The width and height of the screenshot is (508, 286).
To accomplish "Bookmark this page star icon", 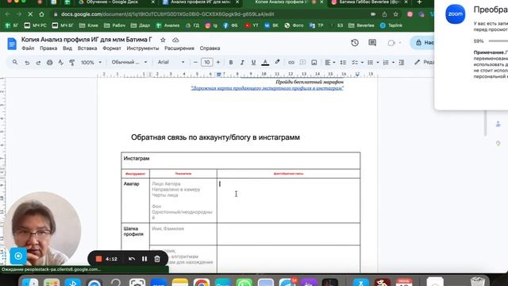I will click(396, 14).
